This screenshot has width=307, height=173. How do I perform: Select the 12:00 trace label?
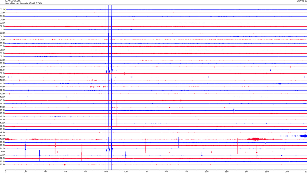click(x=3, y=90)
